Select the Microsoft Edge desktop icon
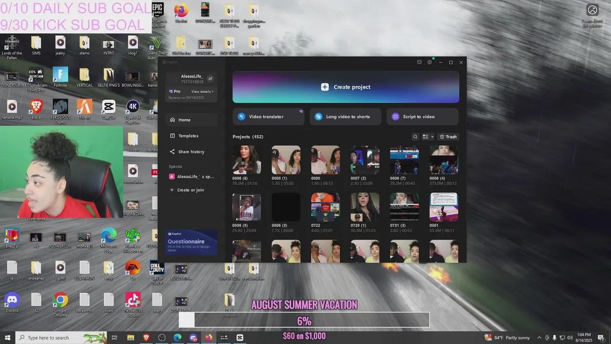Screen dimensions: 611x344 click(108, 241)
